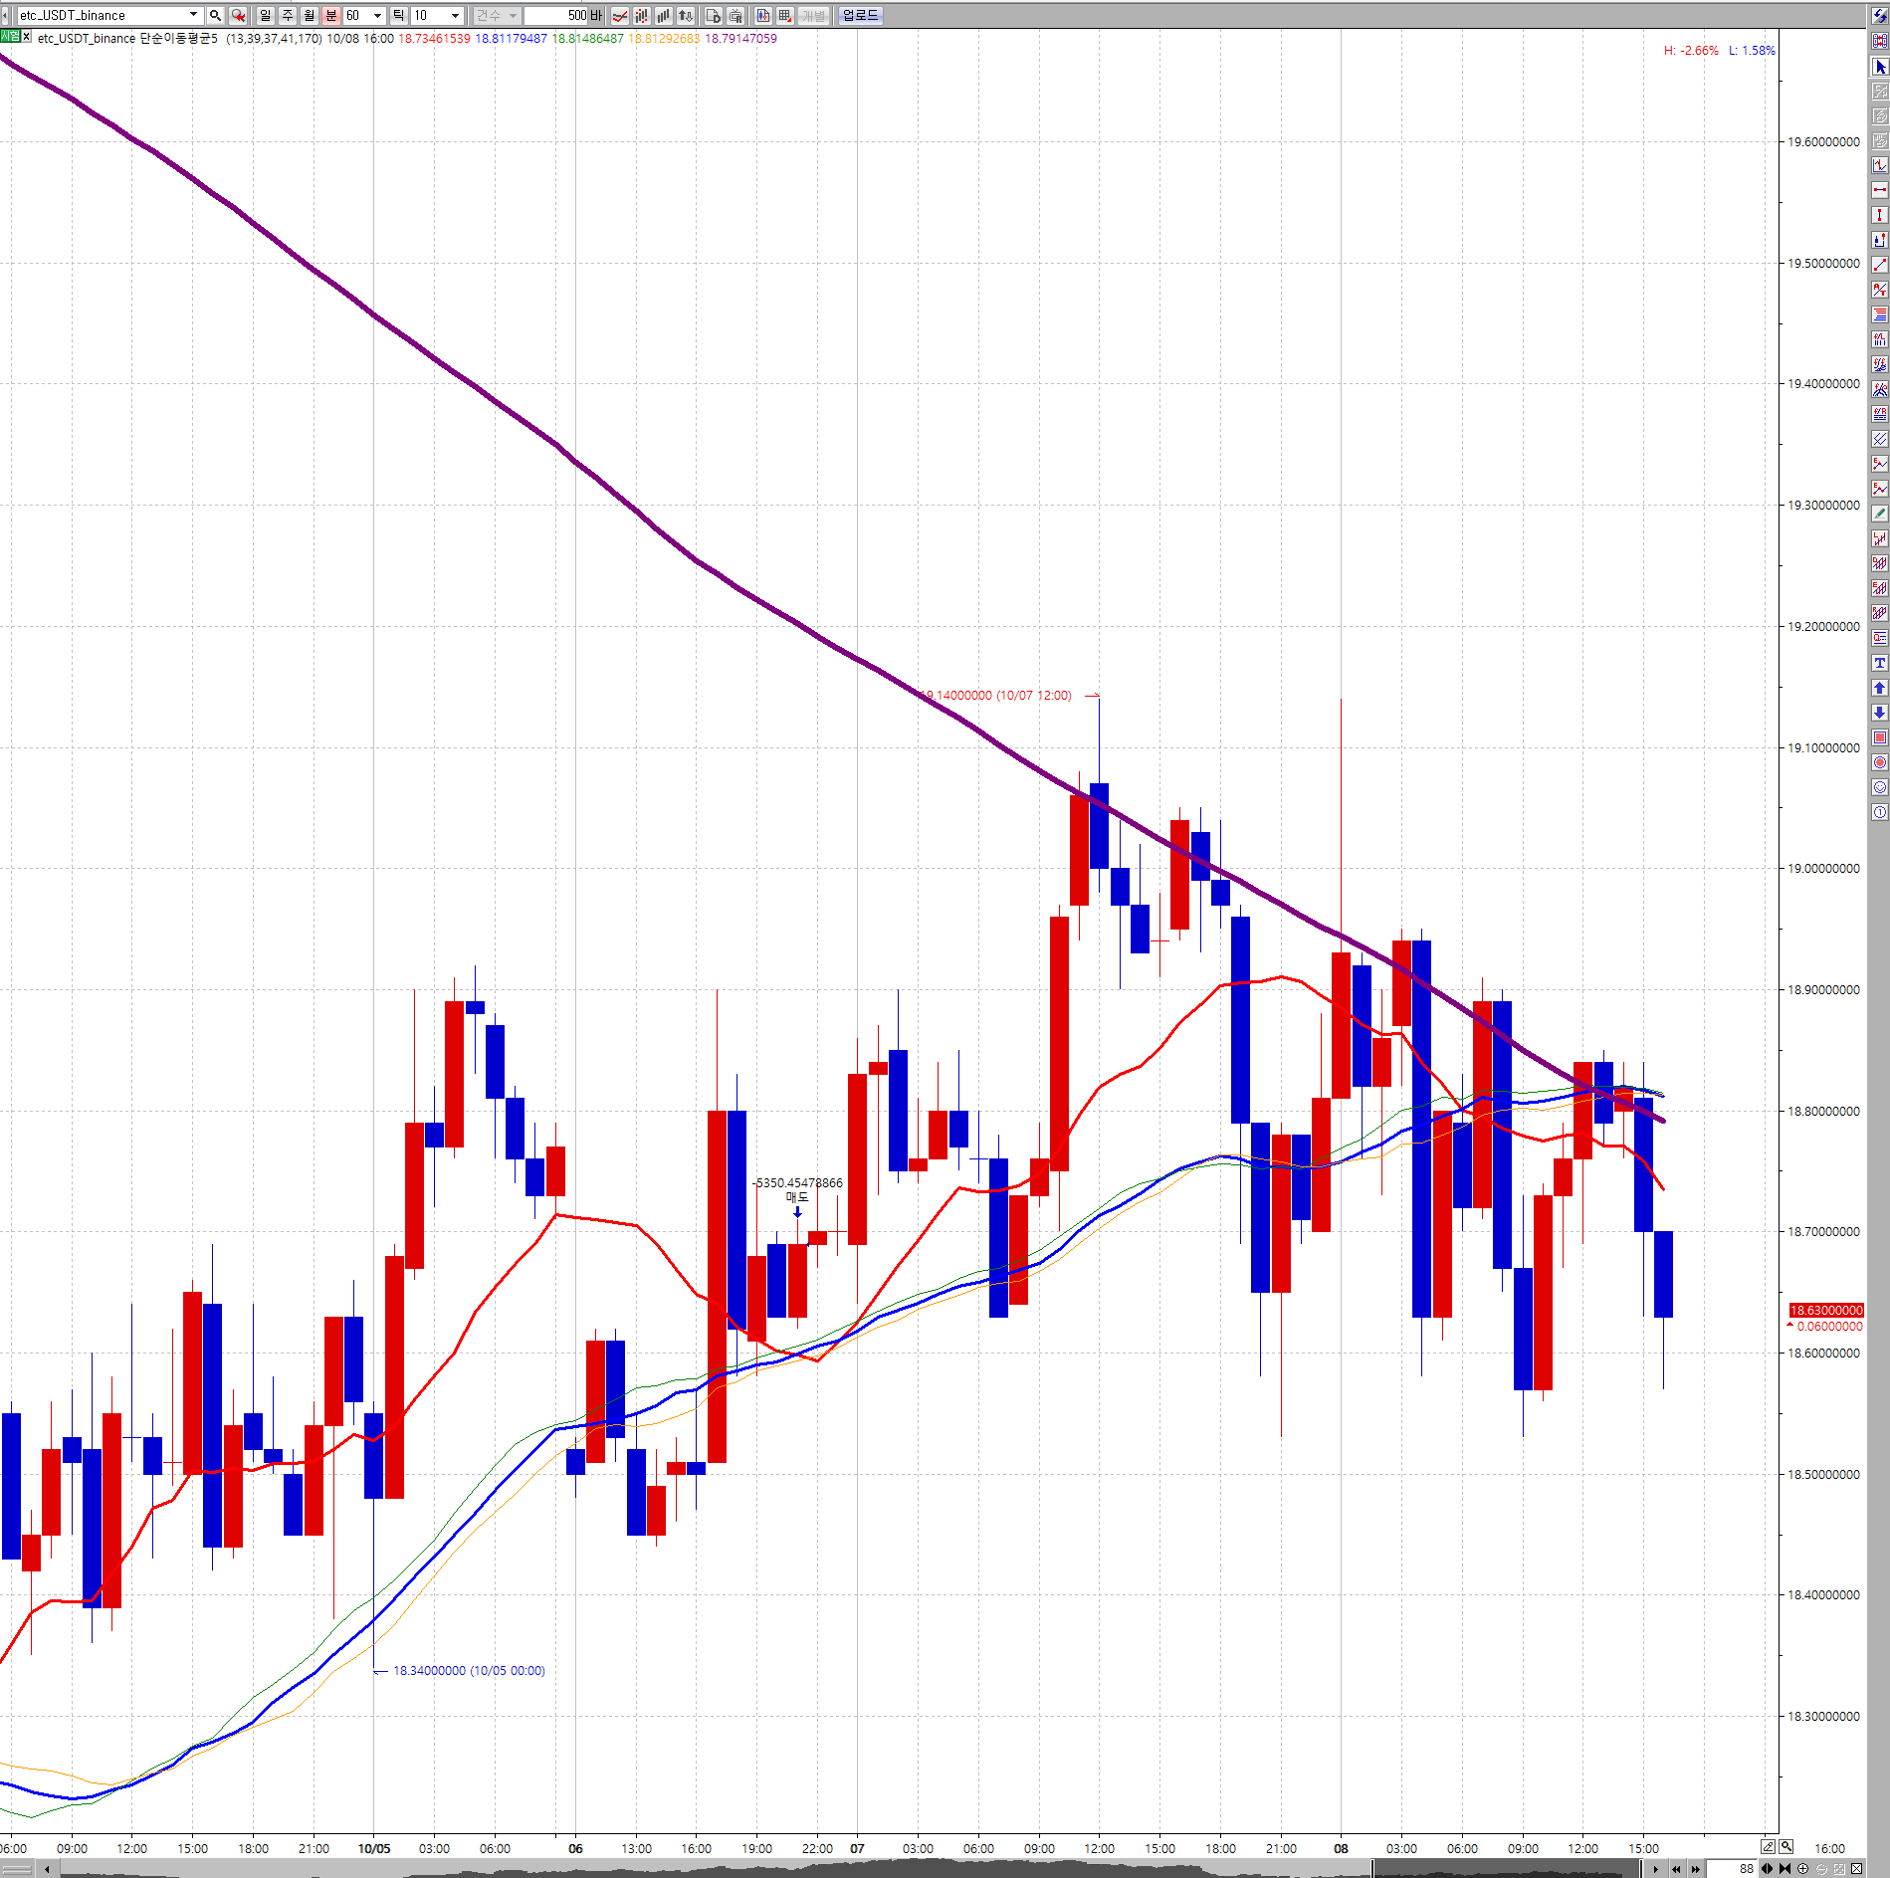
Task: Click the smiley face marker tool
Action: point(1879,787)
